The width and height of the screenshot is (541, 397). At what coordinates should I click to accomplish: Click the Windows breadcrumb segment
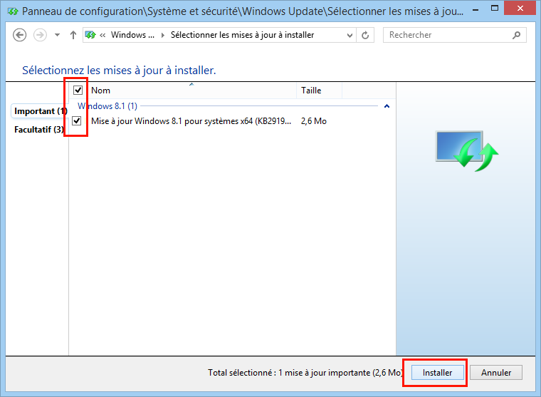(x=132, y=35)
